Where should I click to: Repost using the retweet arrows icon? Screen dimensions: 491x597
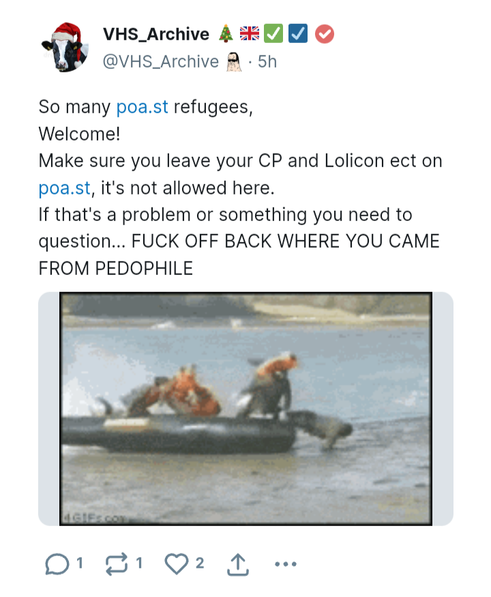117,564
